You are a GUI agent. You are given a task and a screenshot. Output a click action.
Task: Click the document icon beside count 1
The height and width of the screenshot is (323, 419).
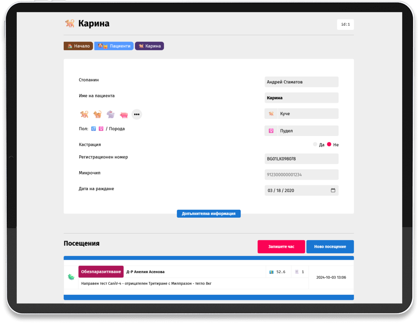[297, 272]
